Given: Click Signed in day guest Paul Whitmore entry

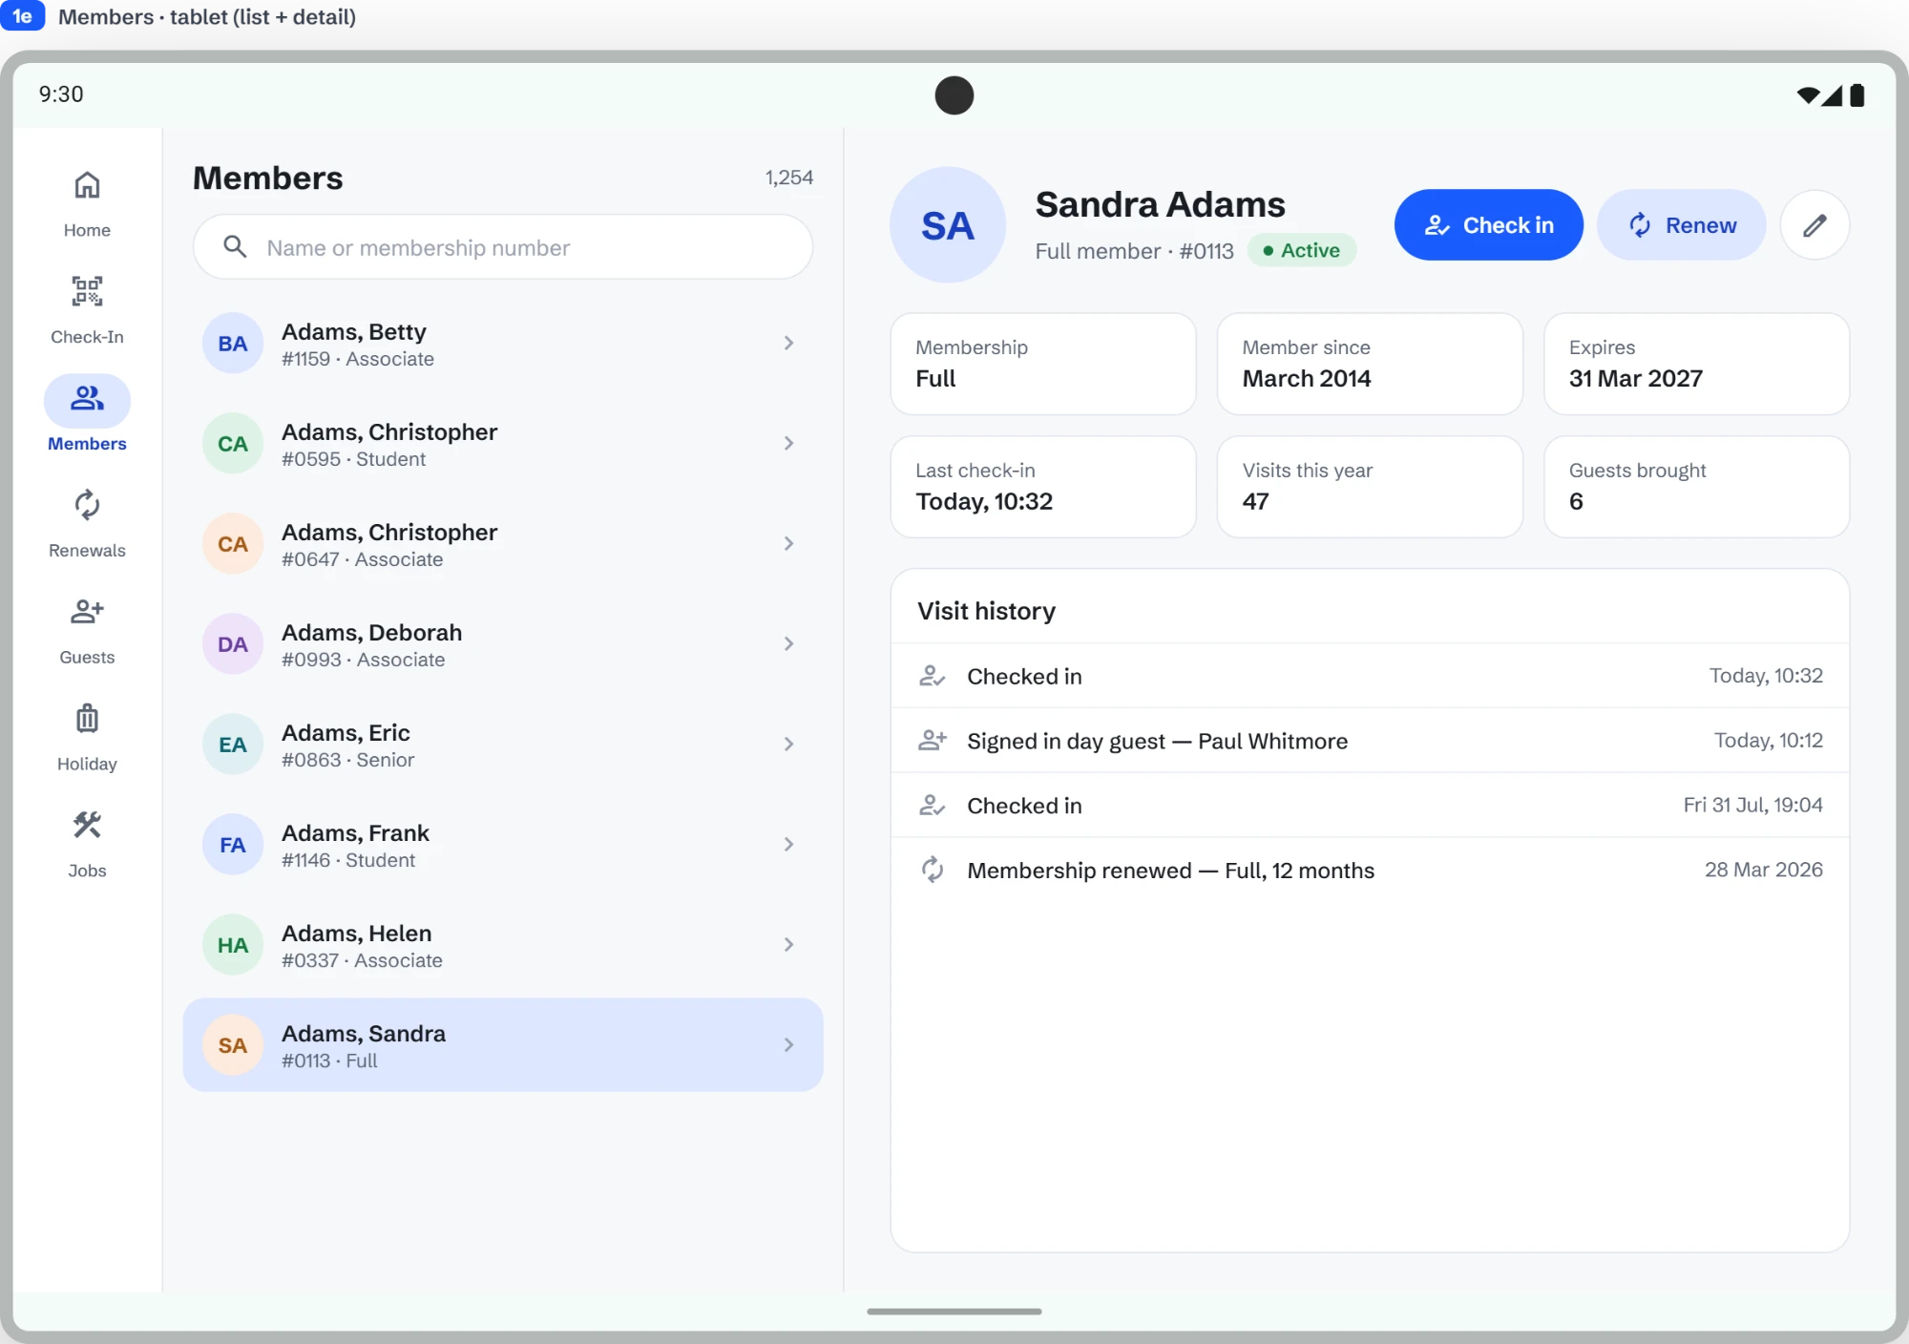Looking at the screenshot, I should pos(1370,741).
